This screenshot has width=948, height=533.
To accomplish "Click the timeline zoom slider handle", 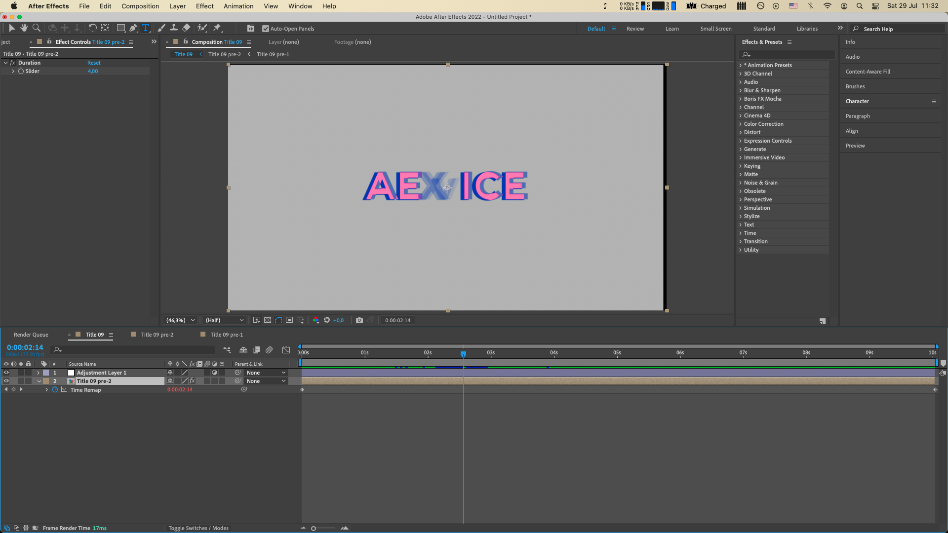I will click(x=314, y=529).
